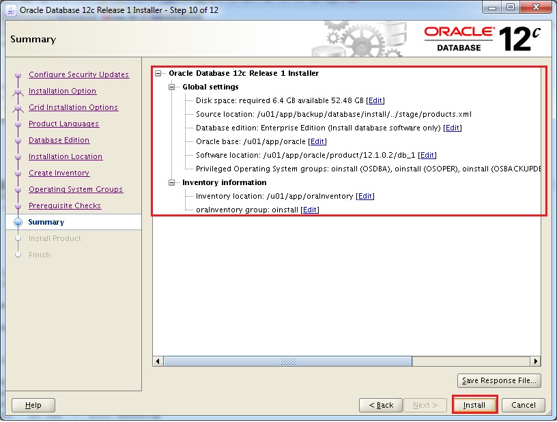
Task: Open the Product Languages step
Action: (63, 124)
